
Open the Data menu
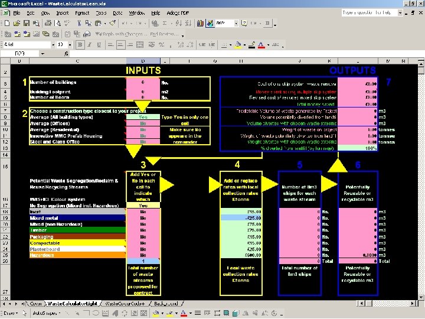pyautogui.click(x=117, y=13)
